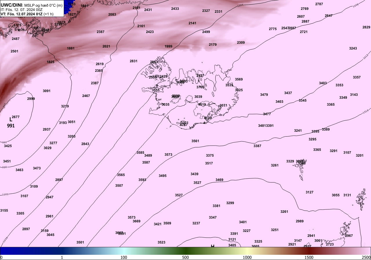Click the 3439 height value
371x260 pixels.
tap(194, 174)
